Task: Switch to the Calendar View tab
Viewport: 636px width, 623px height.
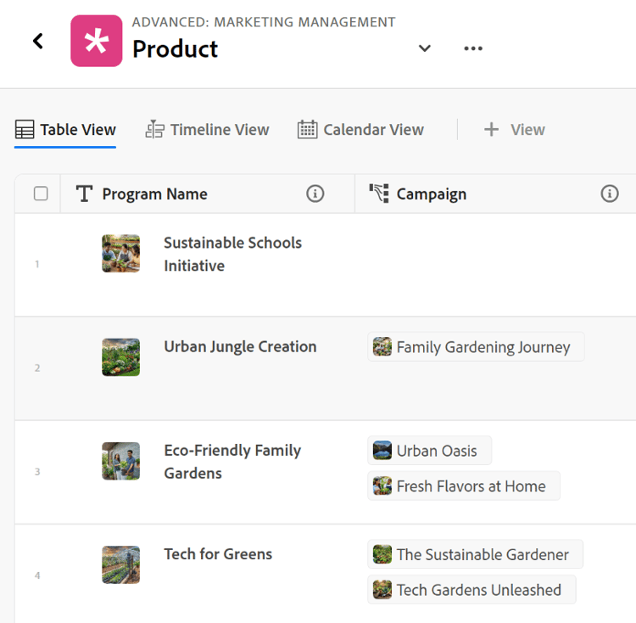Action: point(360,130)
